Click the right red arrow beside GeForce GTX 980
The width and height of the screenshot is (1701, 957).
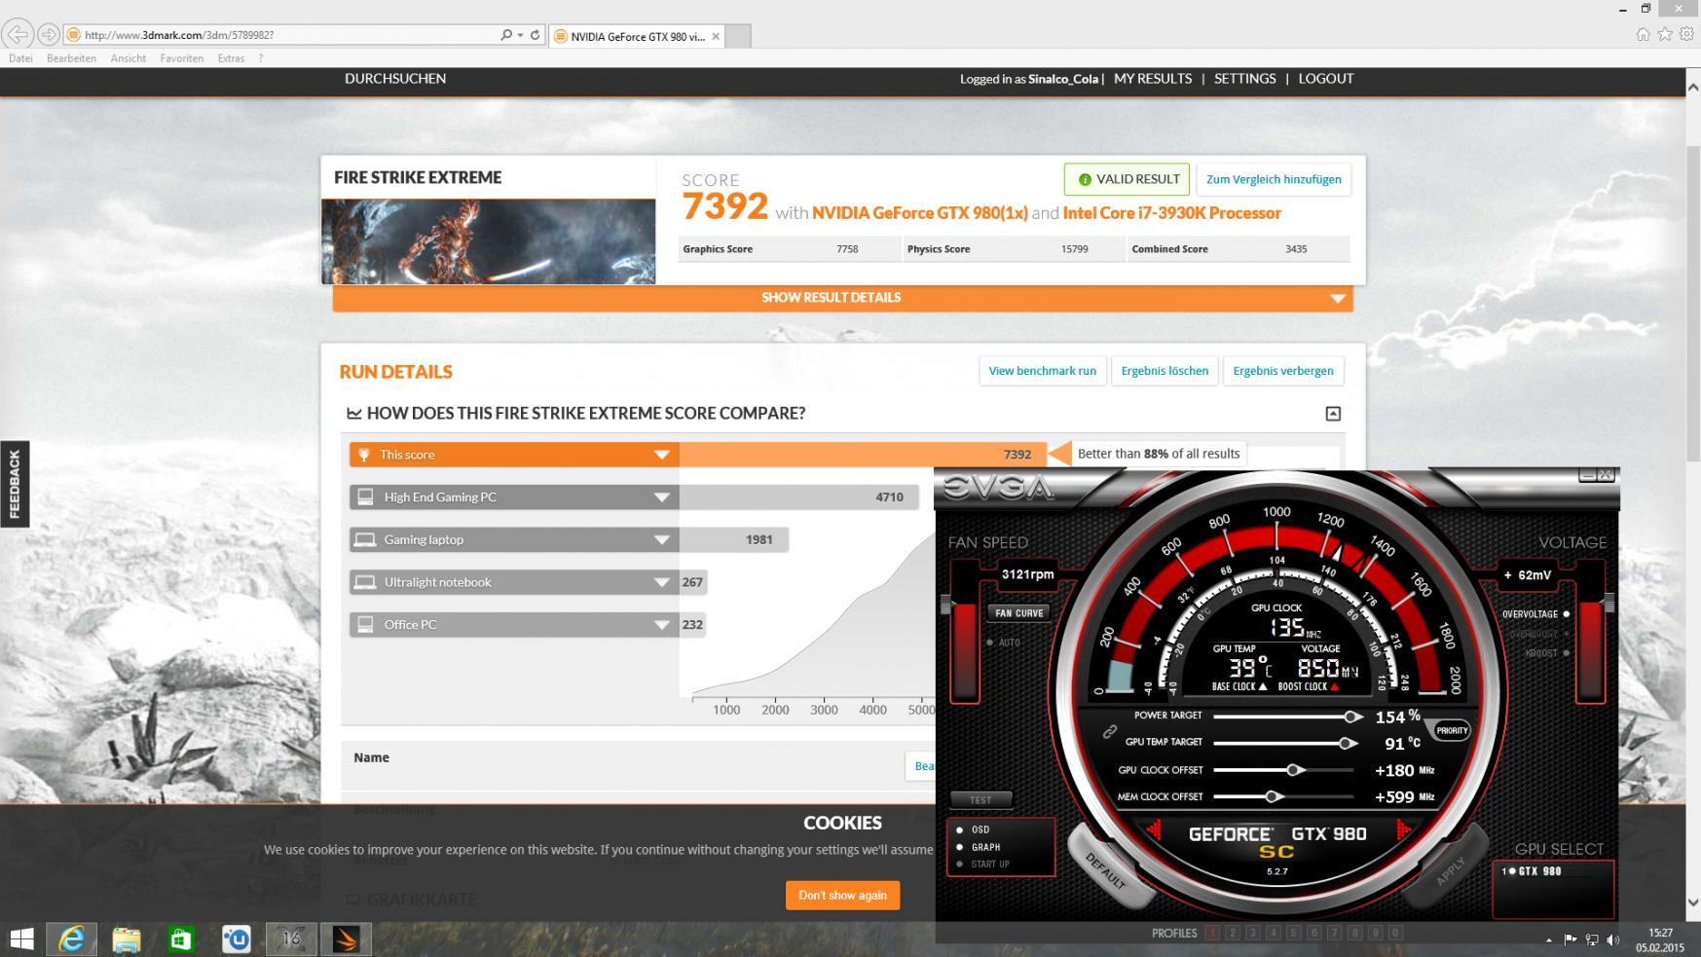point(1403,830)
